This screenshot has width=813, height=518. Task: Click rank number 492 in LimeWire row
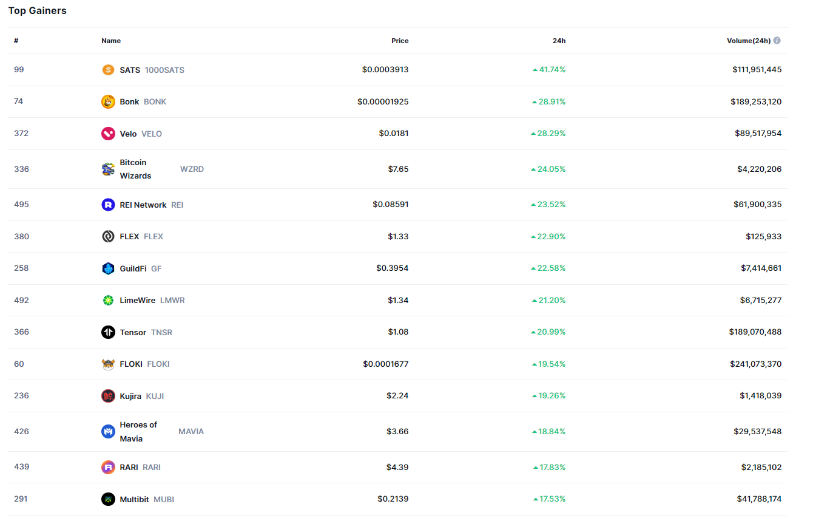tap(21, 300)
